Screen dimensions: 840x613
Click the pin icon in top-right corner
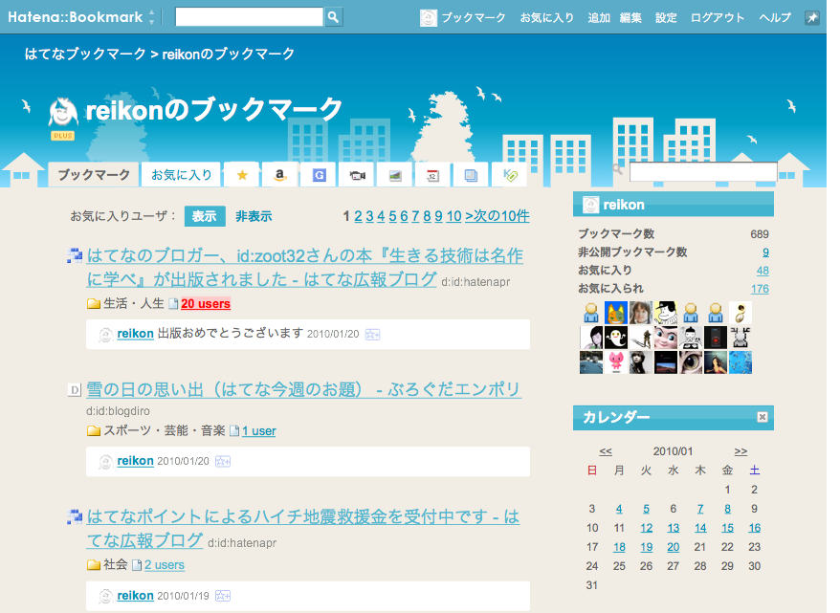coord(812,17)
